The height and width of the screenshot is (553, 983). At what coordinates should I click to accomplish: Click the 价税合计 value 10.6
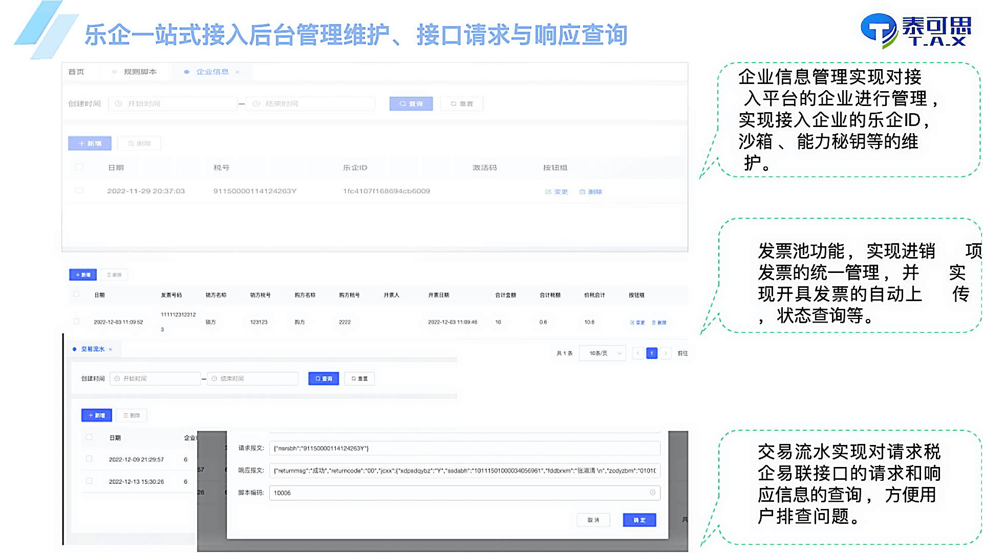coord(589,322)
